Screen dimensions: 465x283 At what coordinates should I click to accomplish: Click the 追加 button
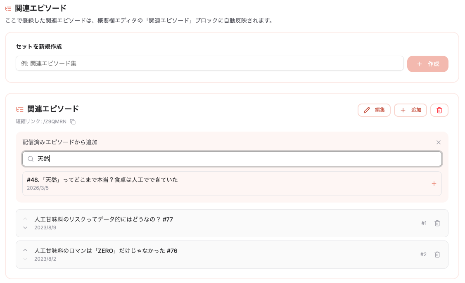click(x=410, y=110)
